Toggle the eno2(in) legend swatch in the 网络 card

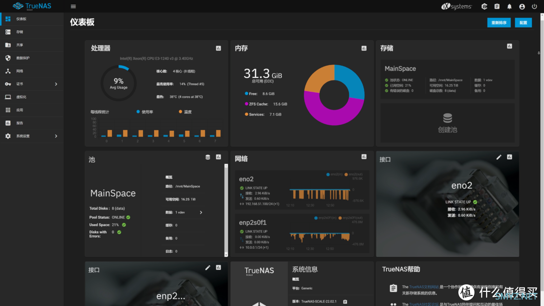328,174
